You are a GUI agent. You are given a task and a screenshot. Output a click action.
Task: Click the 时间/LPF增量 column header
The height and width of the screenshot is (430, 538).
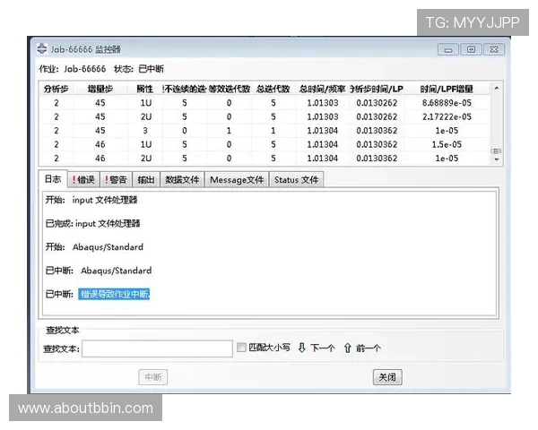point(447,90)
